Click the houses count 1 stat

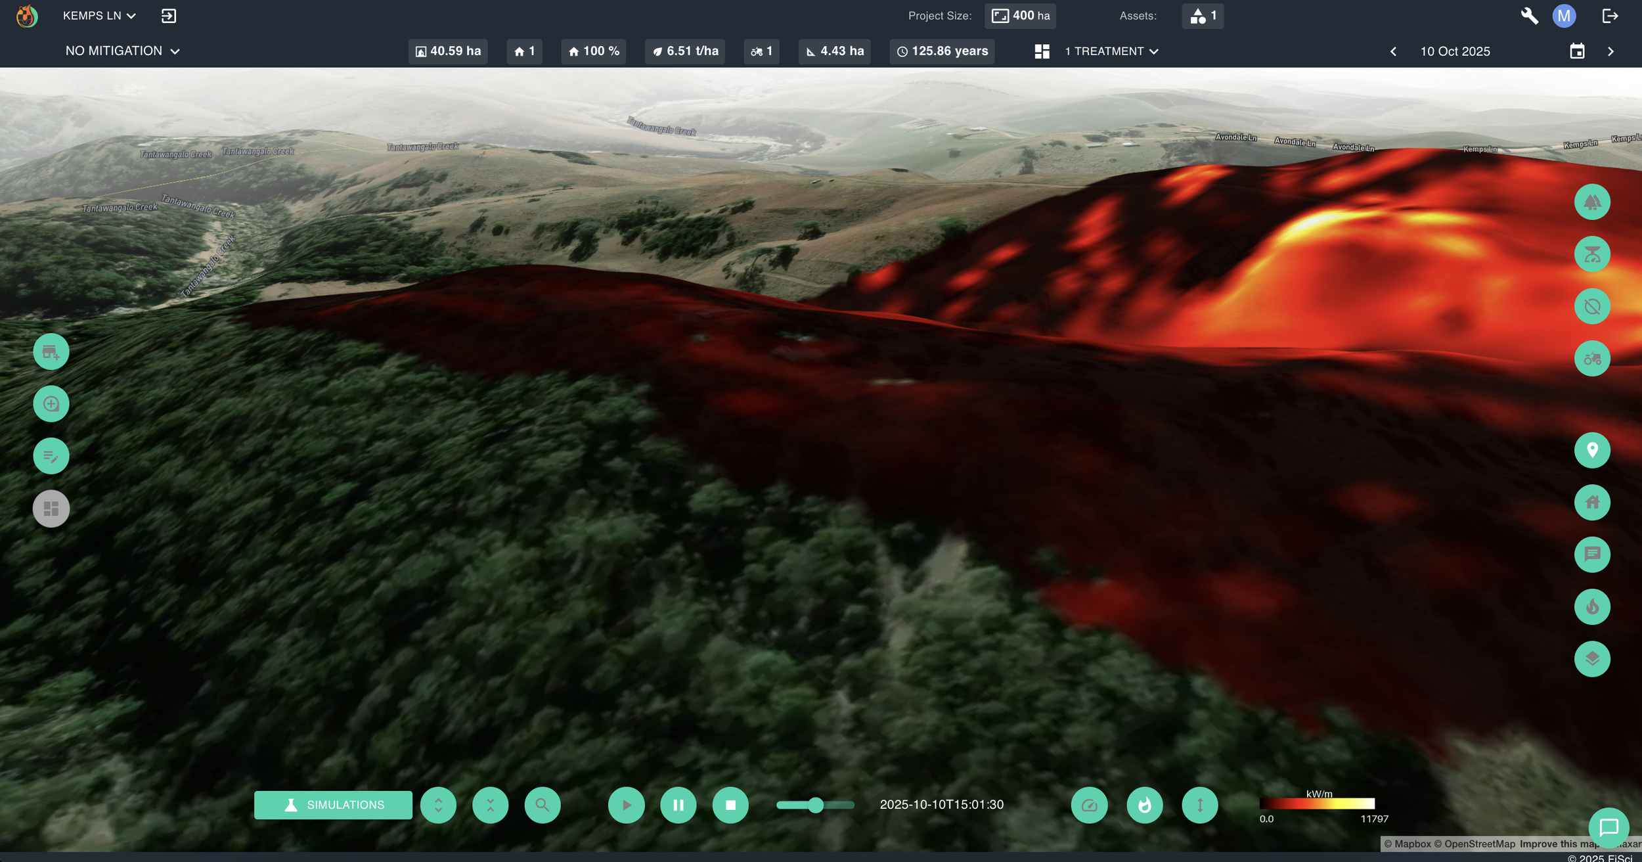(x=524, y=51)
